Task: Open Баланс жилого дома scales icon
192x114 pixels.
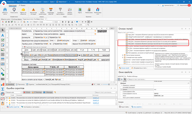Action: pos(43,11)
